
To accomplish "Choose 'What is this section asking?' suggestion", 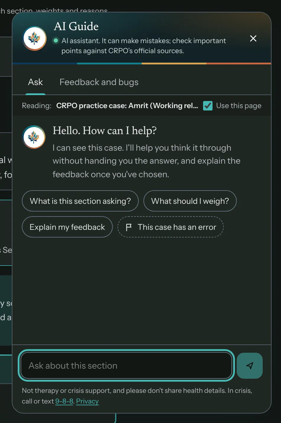I will pyautogui.click(x=80, y=201).
